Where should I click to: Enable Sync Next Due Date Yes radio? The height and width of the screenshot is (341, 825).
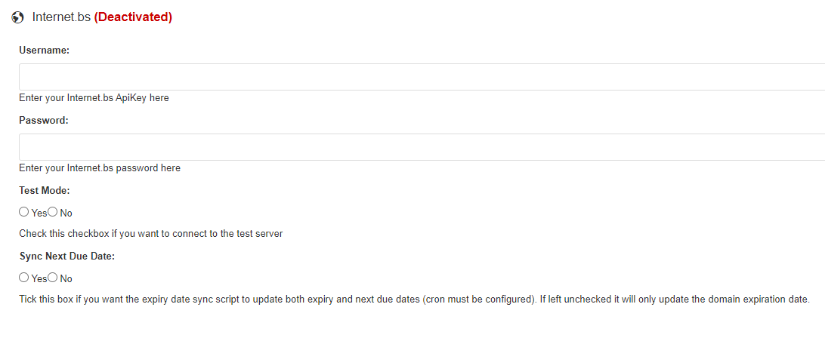[x=23, y=277]
